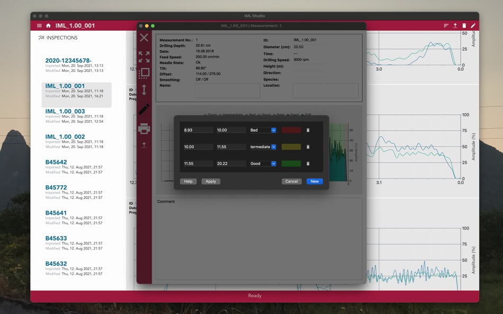The image size is (503, 314).
Task: Pick the red color swatch
Action: (x=291, y=130)
